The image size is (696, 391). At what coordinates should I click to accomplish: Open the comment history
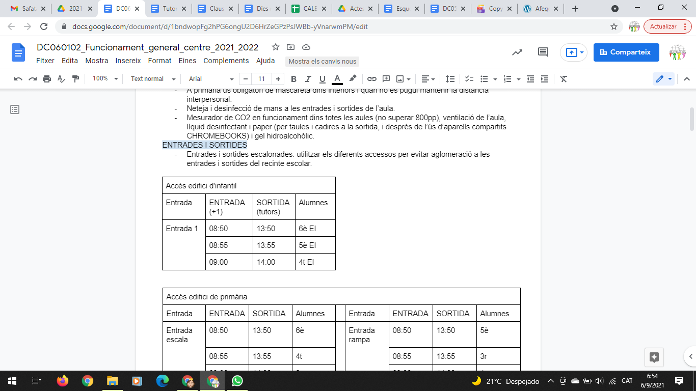[543, 52]
